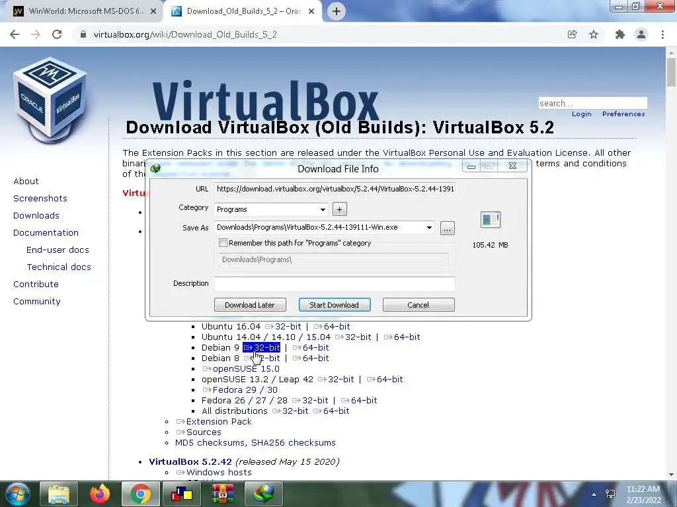This screenshot has height=507, width=677.
Task: Click the VirtualBox cube logo
Action: point(50,100)
